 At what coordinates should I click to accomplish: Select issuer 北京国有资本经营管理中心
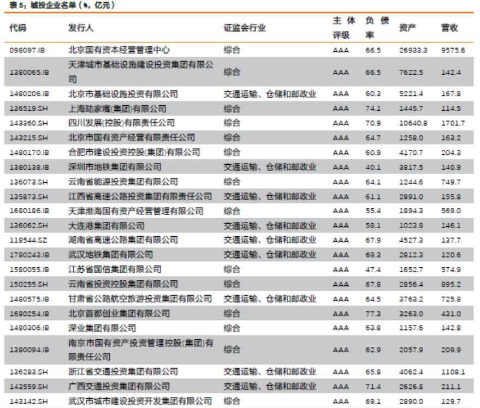point(119,50)
